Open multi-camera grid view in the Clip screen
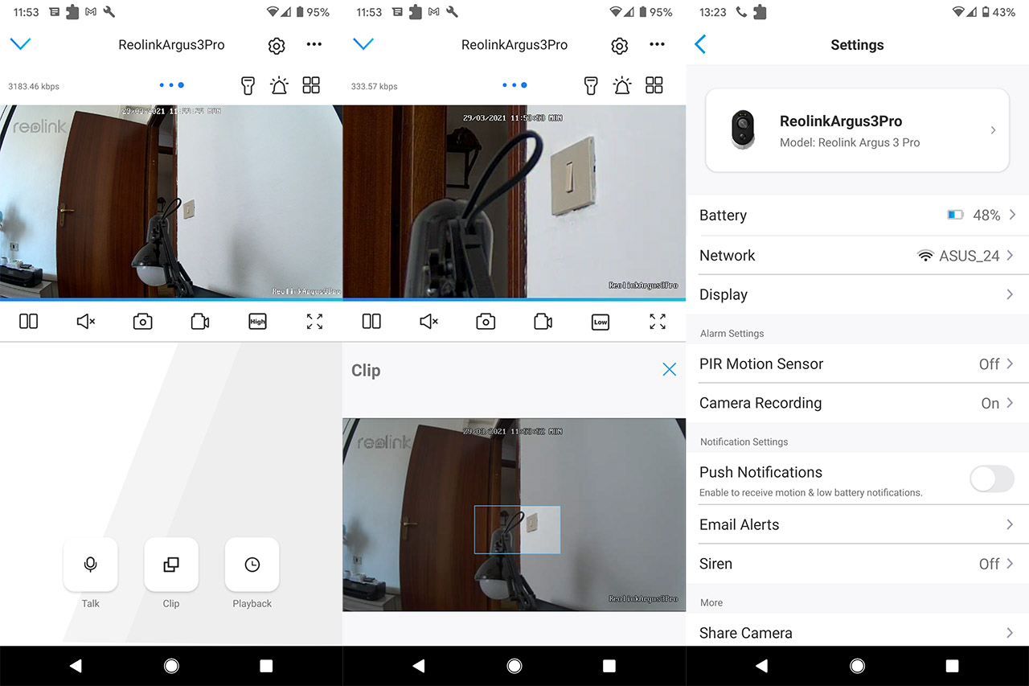 654,85
